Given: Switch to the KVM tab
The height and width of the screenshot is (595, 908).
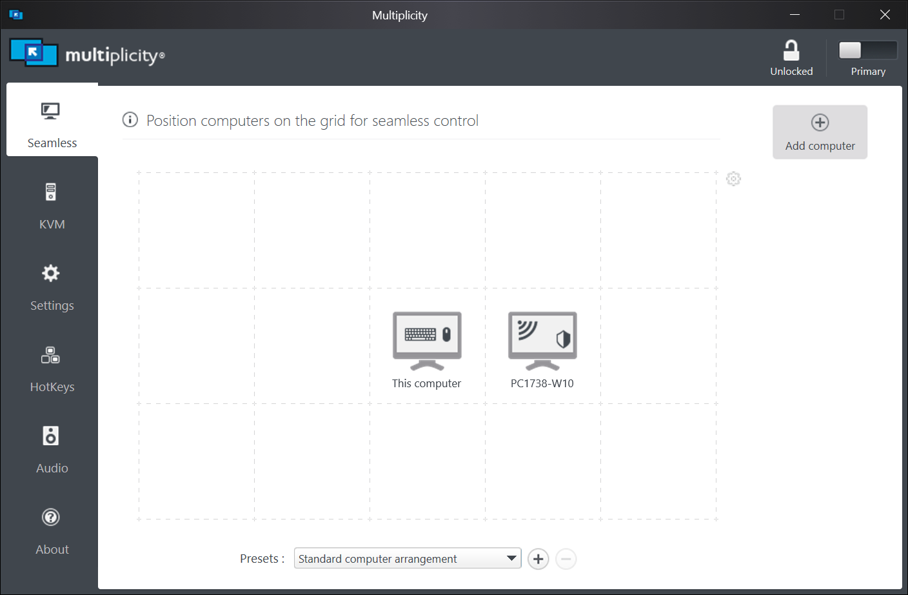Looking at the screenshot, I should click(52, 207).
